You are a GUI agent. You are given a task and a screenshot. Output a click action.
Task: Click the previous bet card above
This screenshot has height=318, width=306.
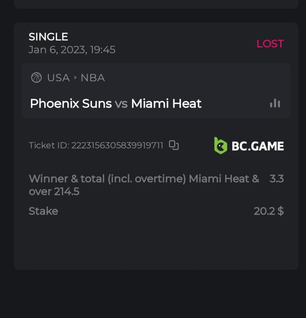[156, 4]
